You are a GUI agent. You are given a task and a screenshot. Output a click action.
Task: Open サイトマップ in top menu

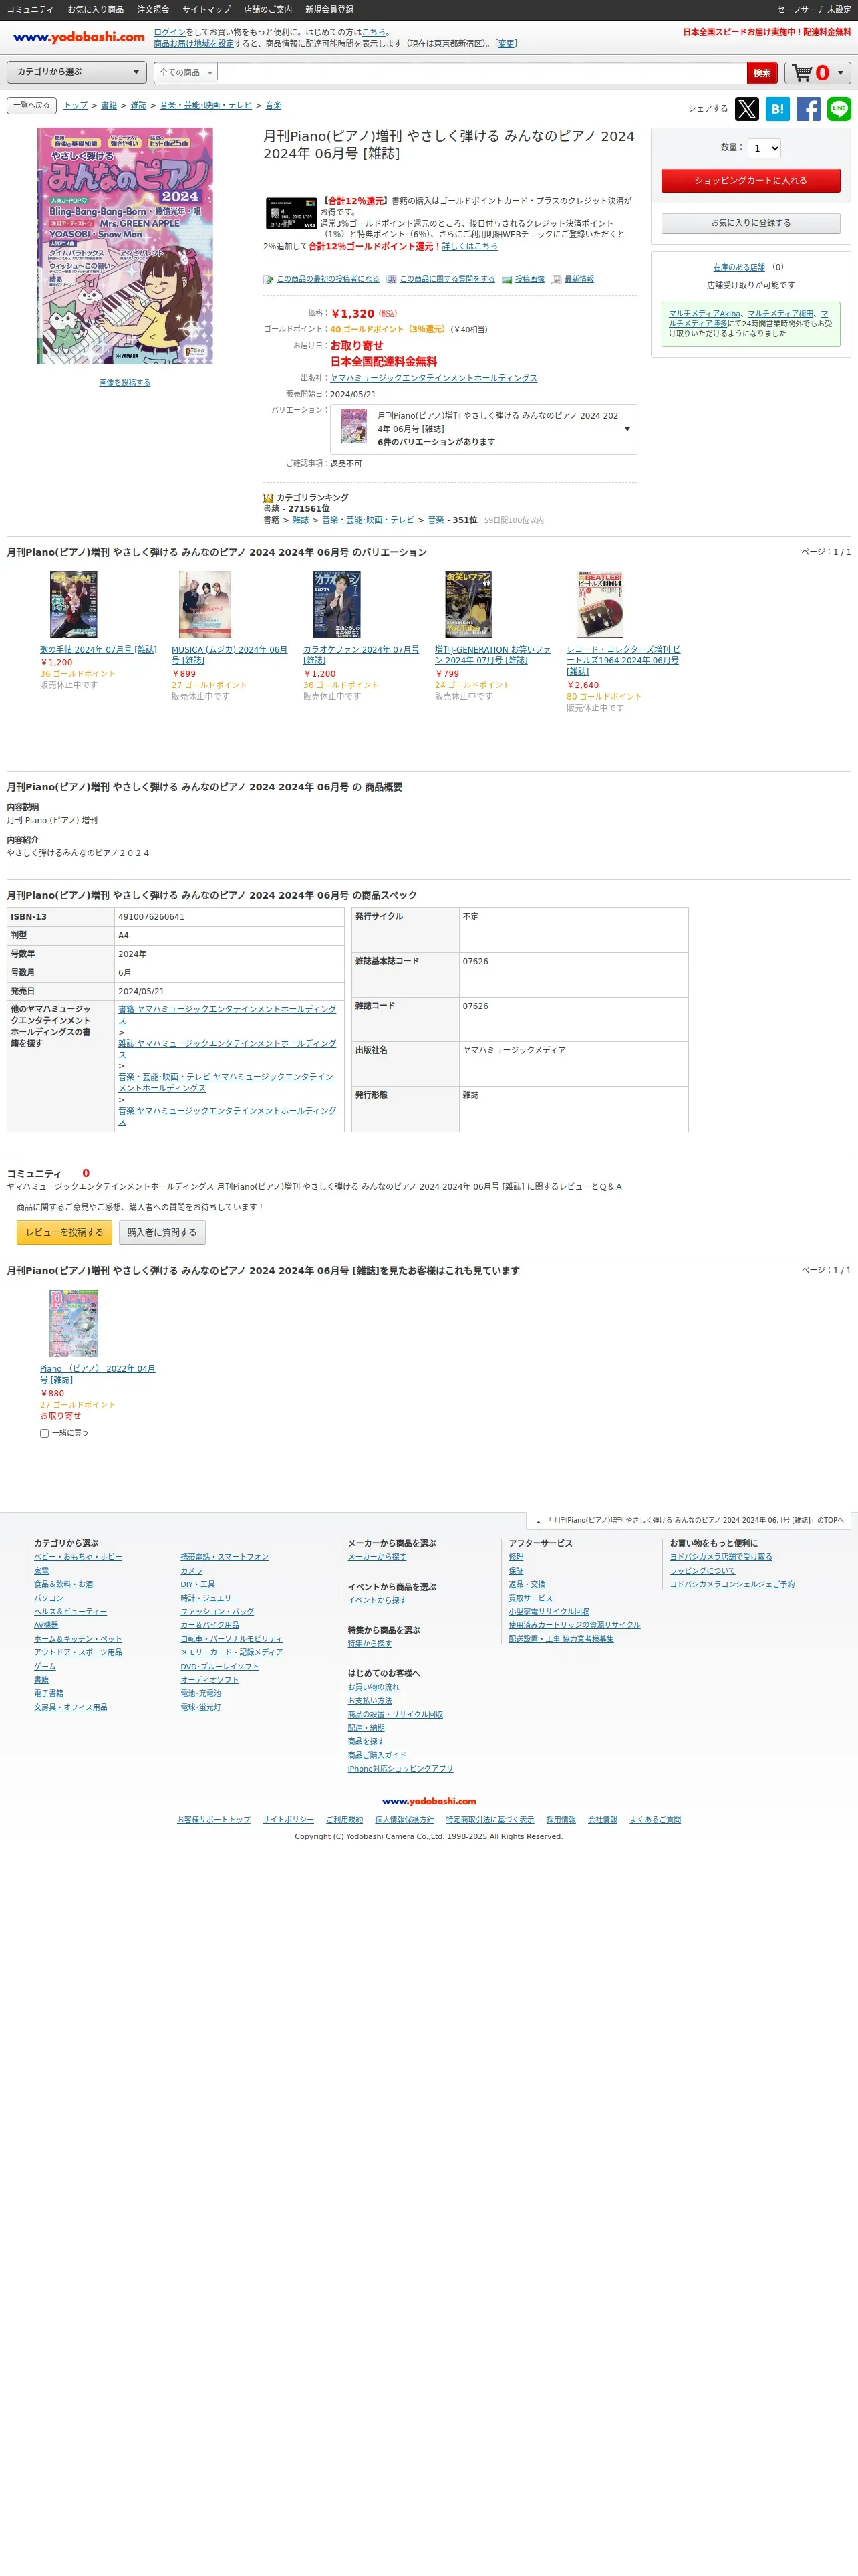(206, 9)
